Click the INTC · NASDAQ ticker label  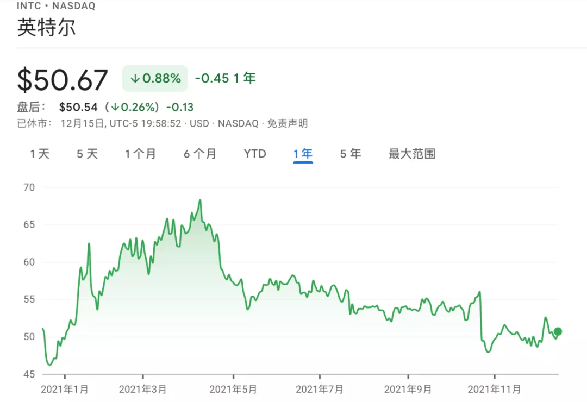point(55,5)
